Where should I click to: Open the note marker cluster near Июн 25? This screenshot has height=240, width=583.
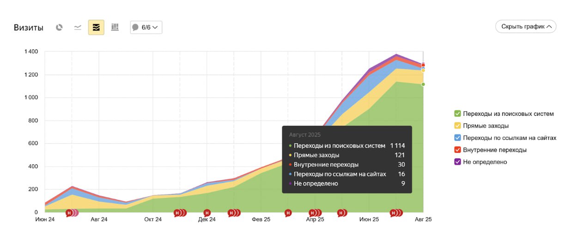click(x=396, y=213)
